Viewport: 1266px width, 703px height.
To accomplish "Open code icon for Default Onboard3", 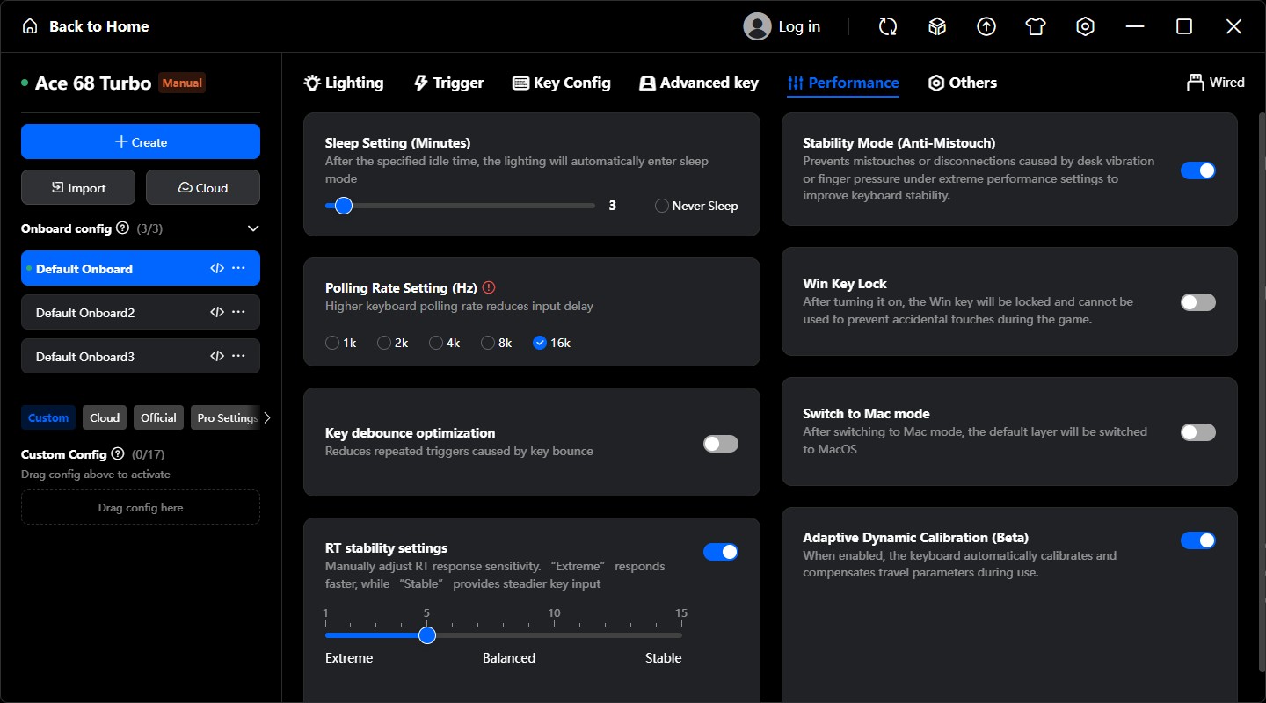I will click(x=217, y=356).
